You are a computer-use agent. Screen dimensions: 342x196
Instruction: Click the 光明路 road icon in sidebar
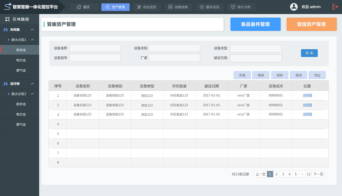point(6,30)
